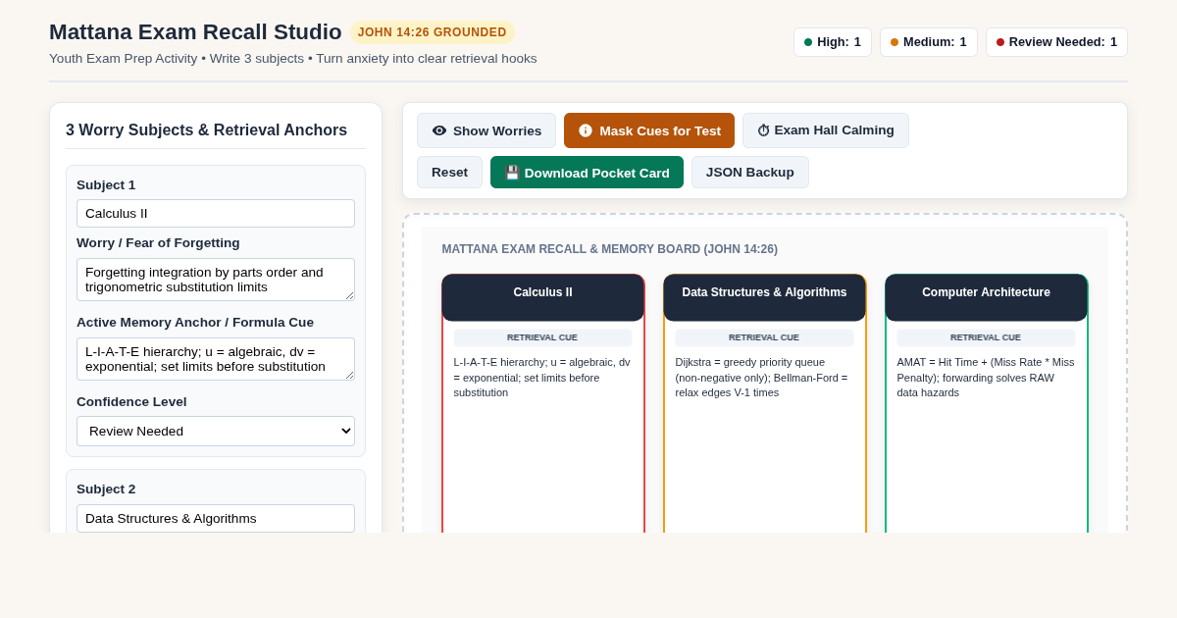This screenshot has height=618, width=1177.
Task: Click the Review Needed: 1 status pill
Action: [x=1056, y=42]
